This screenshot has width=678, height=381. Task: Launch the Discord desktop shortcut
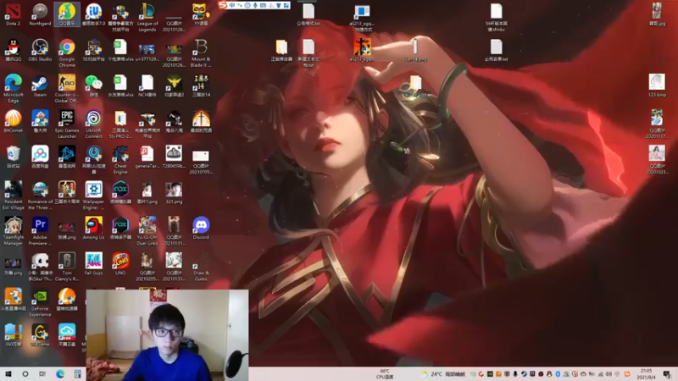coord(201,228)
